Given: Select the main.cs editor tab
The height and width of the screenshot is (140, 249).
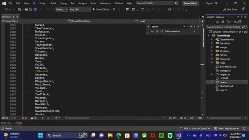Looking at the screenshot, I should point(6,17).
